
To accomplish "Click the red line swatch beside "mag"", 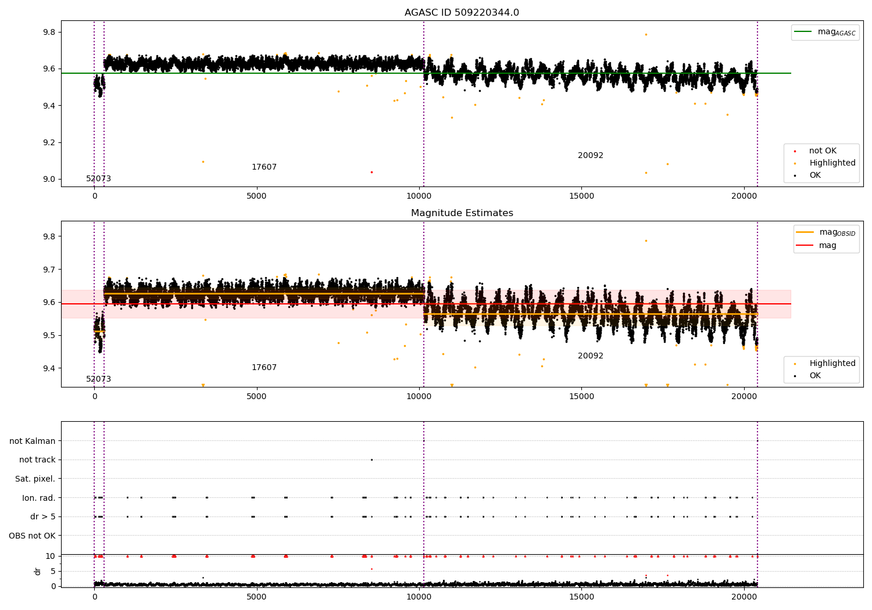I will point(805,246).
